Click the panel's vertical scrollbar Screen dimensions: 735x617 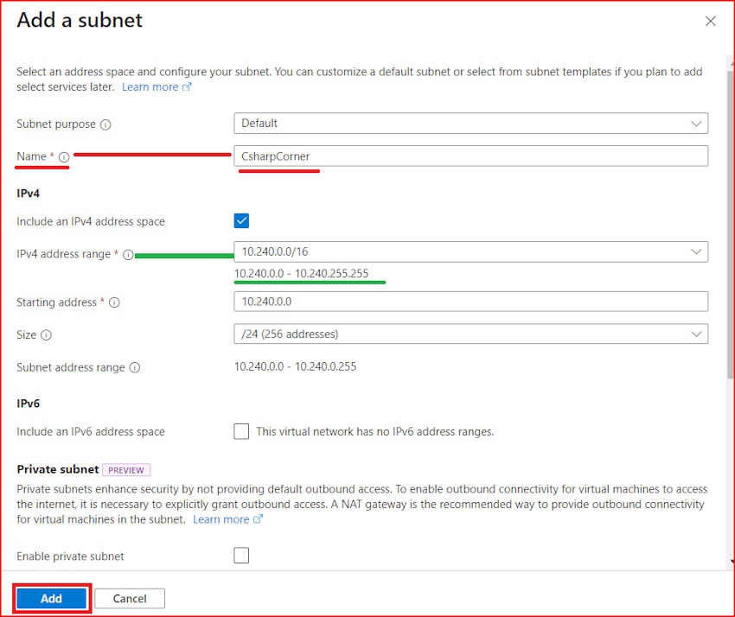(731, 225)
